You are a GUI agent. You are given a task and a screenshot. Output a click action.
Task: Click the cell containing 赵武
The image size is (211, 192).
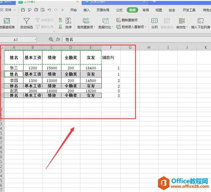pyautogui.click(x=14, y=91)
